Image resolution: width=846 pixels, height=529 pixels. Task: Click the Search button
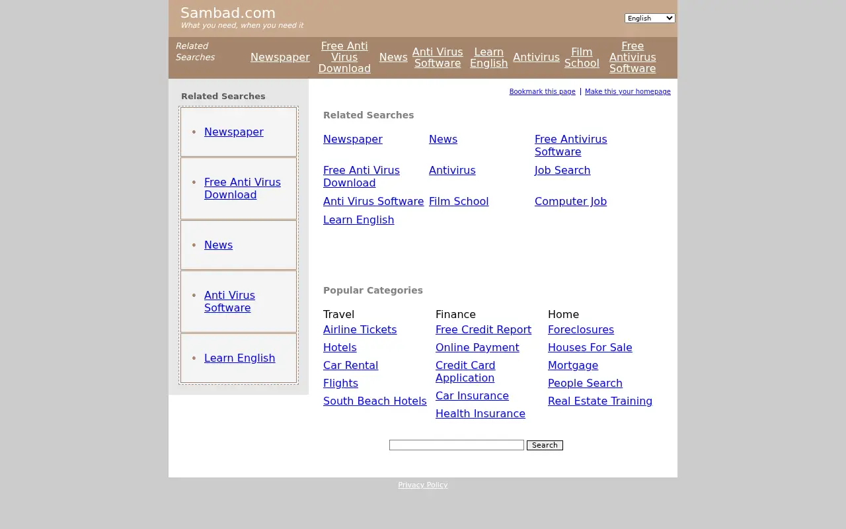click(x=545, y=445)
